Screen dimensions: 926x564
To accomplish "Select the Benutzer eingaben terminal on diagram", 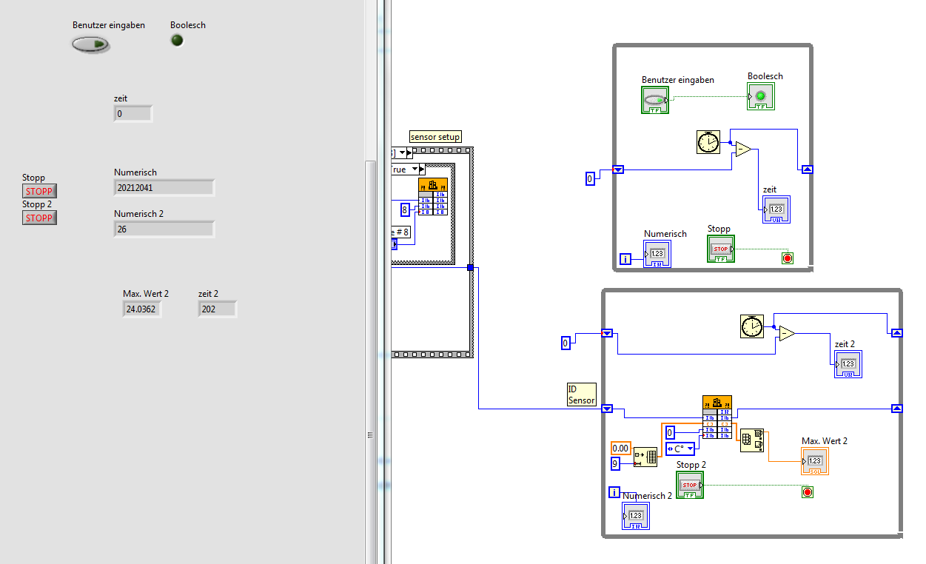I will (654, 100).
